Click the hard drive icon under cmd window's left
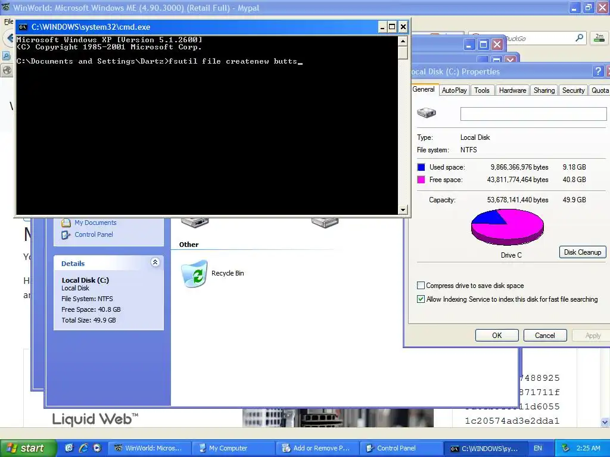The width and height of the screenshot is (610, 457). [x=195, y=223]
